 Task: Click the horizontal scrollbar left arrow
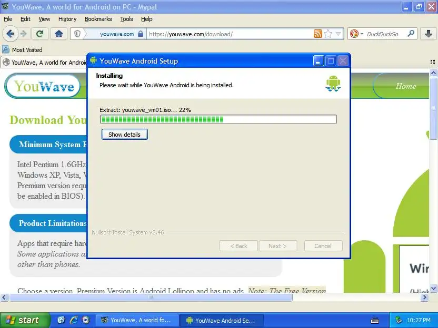coord(4,298)
